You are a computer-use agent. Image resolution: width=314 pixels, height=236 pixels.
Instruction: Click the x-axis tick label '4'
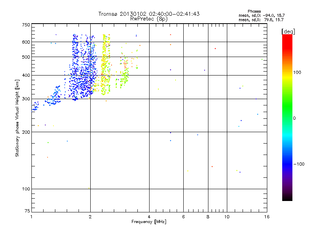149,217
